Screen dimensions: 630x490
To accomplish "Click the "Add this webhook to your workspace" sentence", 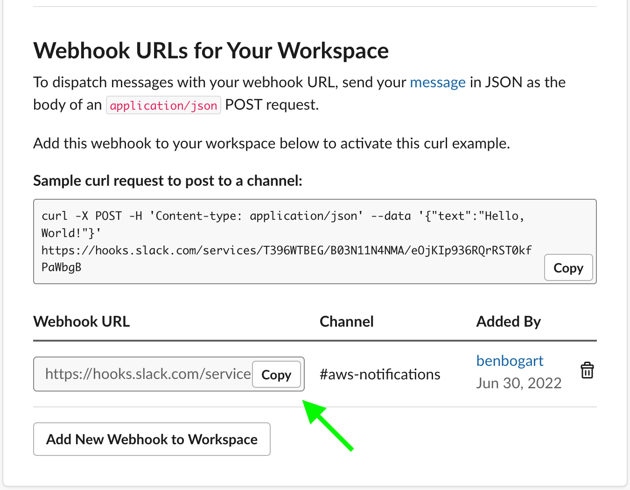I will (272, 143).
